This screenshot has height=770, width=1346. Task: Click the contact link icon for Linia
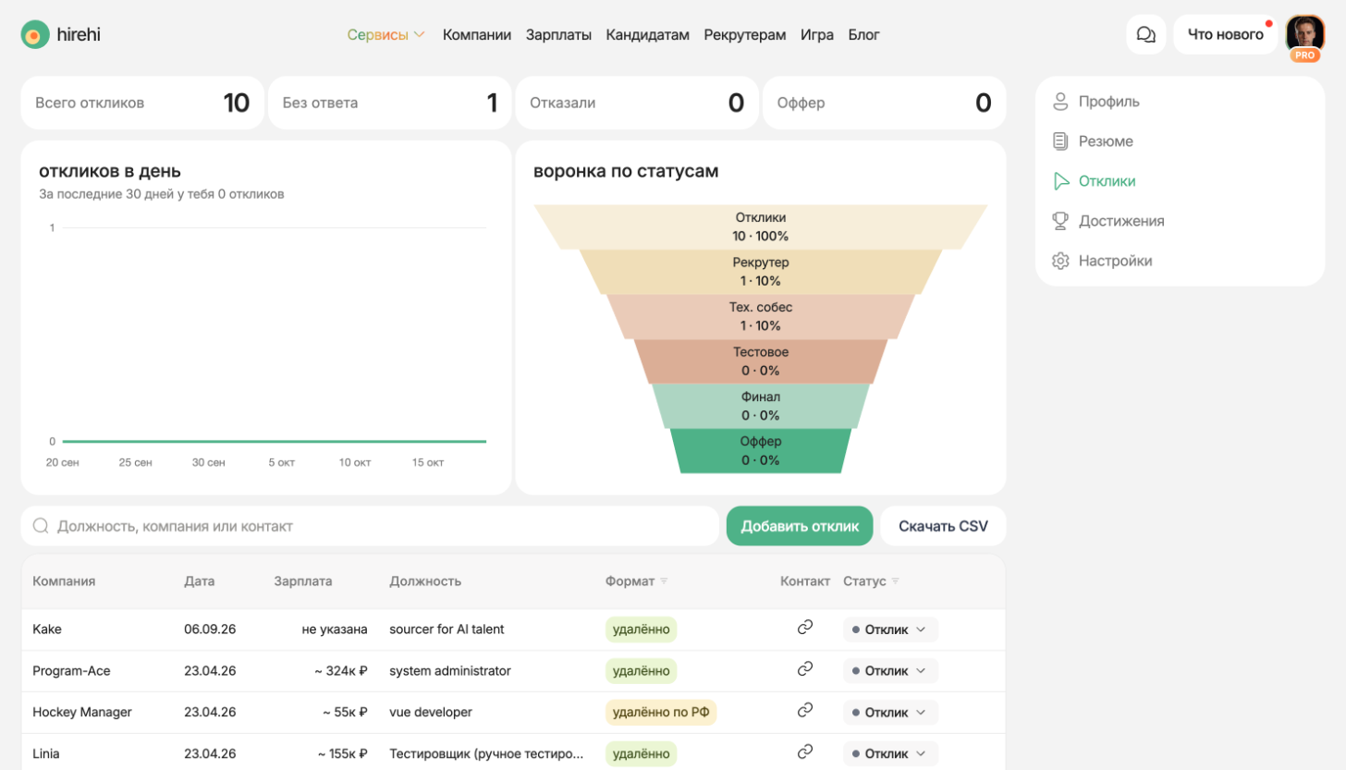804,752
